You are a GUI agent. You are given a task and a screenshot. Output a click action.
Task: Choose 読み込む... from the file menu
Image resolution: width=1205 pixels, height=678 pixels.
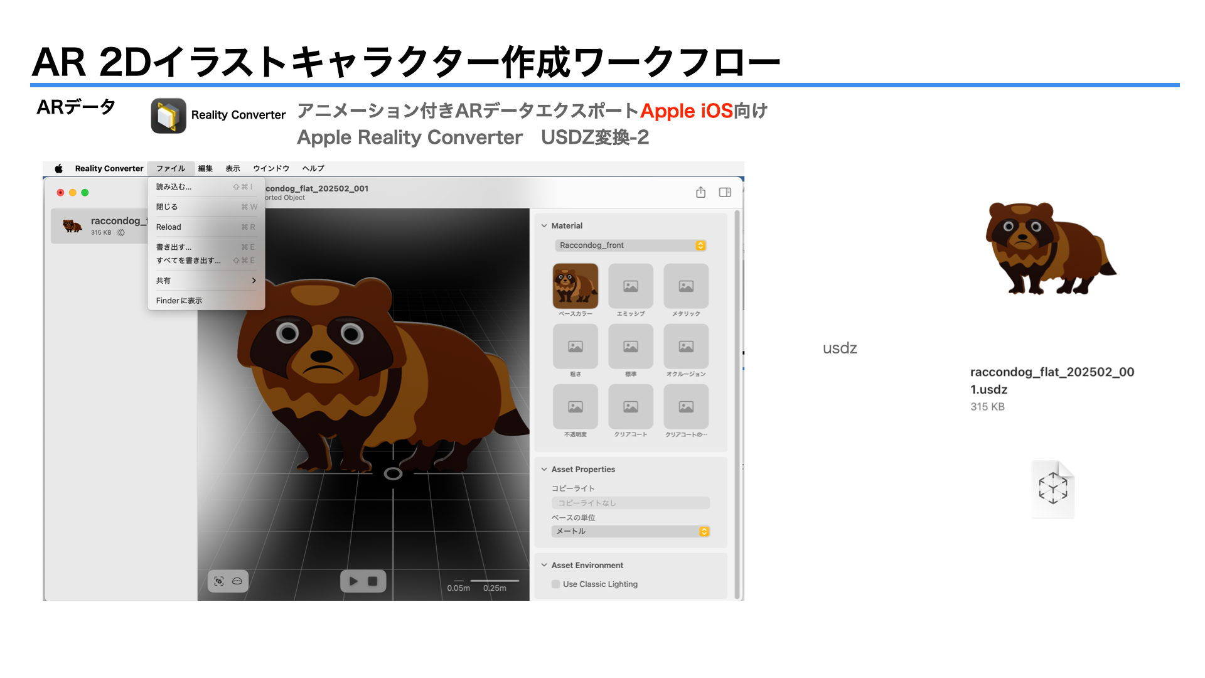coord(206,187)
